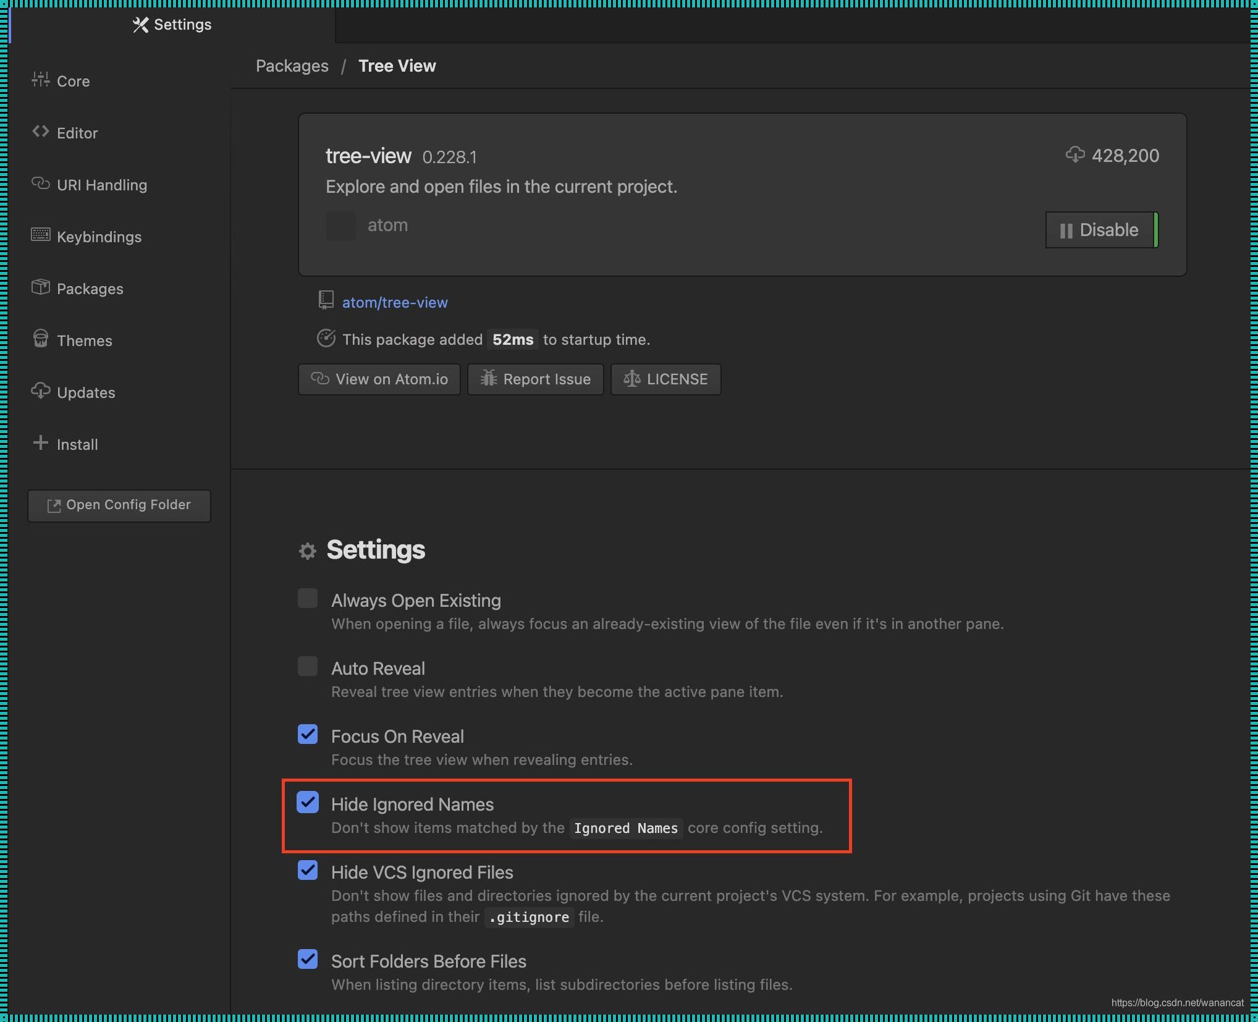This screenshot has height=1022, width=1258.
Task: Click the Hide VCS Ignored Files label
Action: tap(422, 872)
